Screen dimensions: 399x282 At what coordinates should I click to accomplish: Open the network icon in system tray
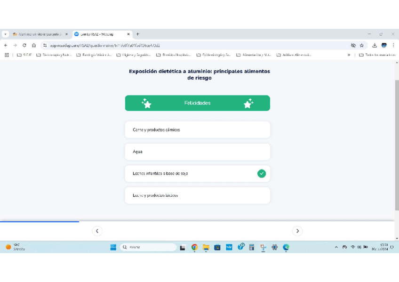[x=353, y=247]
